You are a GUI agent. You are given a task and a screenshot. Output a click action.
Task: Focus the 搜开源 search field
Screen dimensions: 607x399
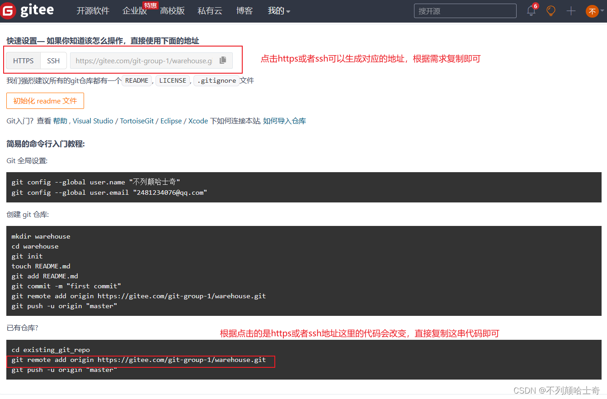(x=465, y=11)
